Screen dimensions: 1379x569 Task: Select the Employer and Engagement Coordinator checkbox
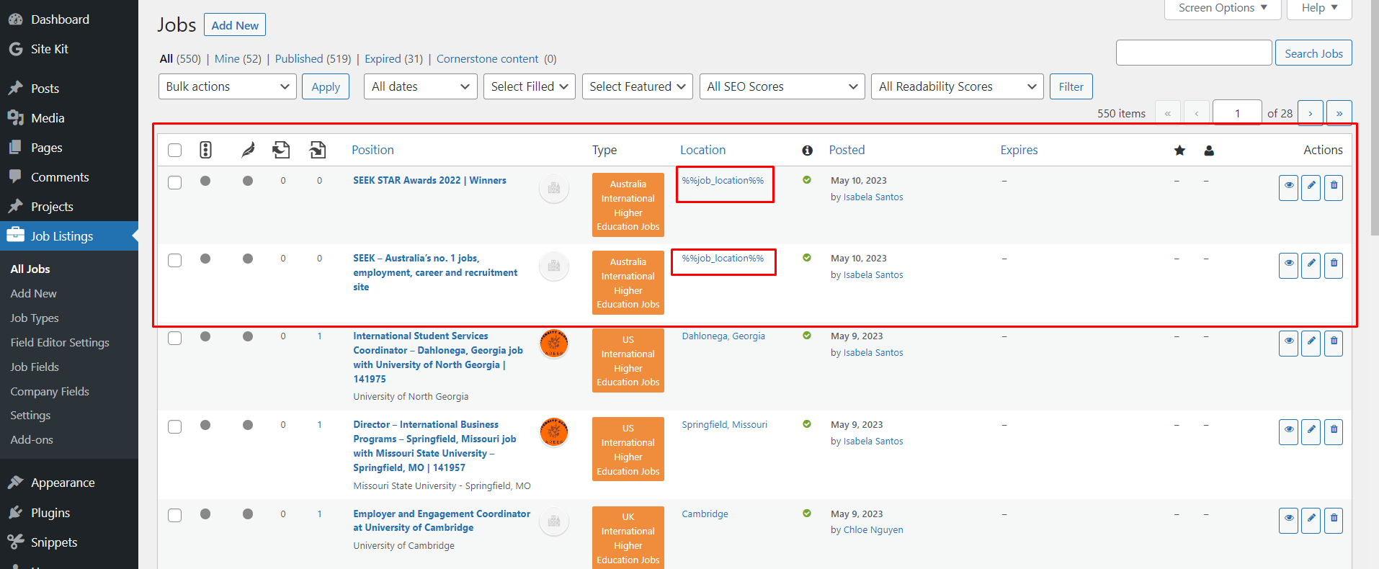(x=174, y=515)
